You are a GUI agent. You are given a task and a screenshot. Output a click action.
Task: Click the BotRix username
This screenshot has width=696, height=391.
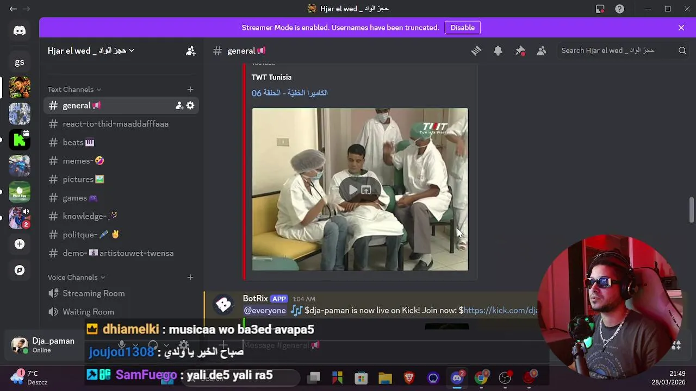coord(255,299)
